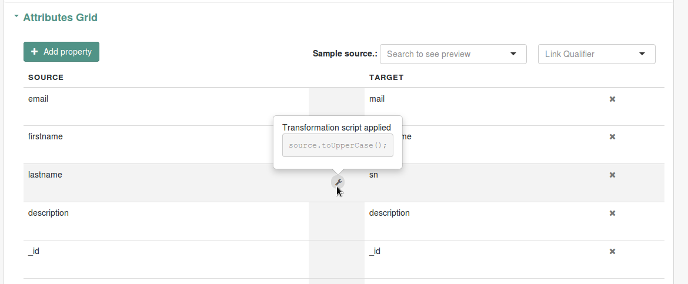688x284 pixels.
Task: Click the SOURCE column header
Action: click(46, 77)
